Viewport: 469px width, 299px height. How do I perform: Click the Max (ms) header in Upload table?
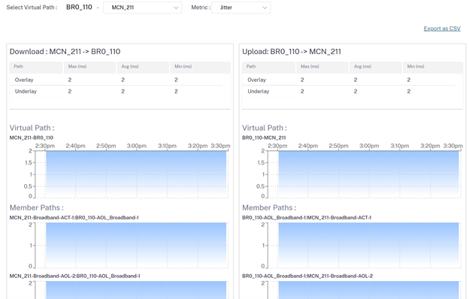pyautogui.click(x=322, y=67)
